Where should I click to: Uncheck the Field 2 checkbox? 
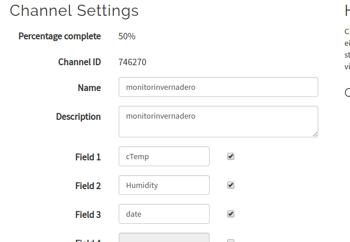click(x=231, y=185)
